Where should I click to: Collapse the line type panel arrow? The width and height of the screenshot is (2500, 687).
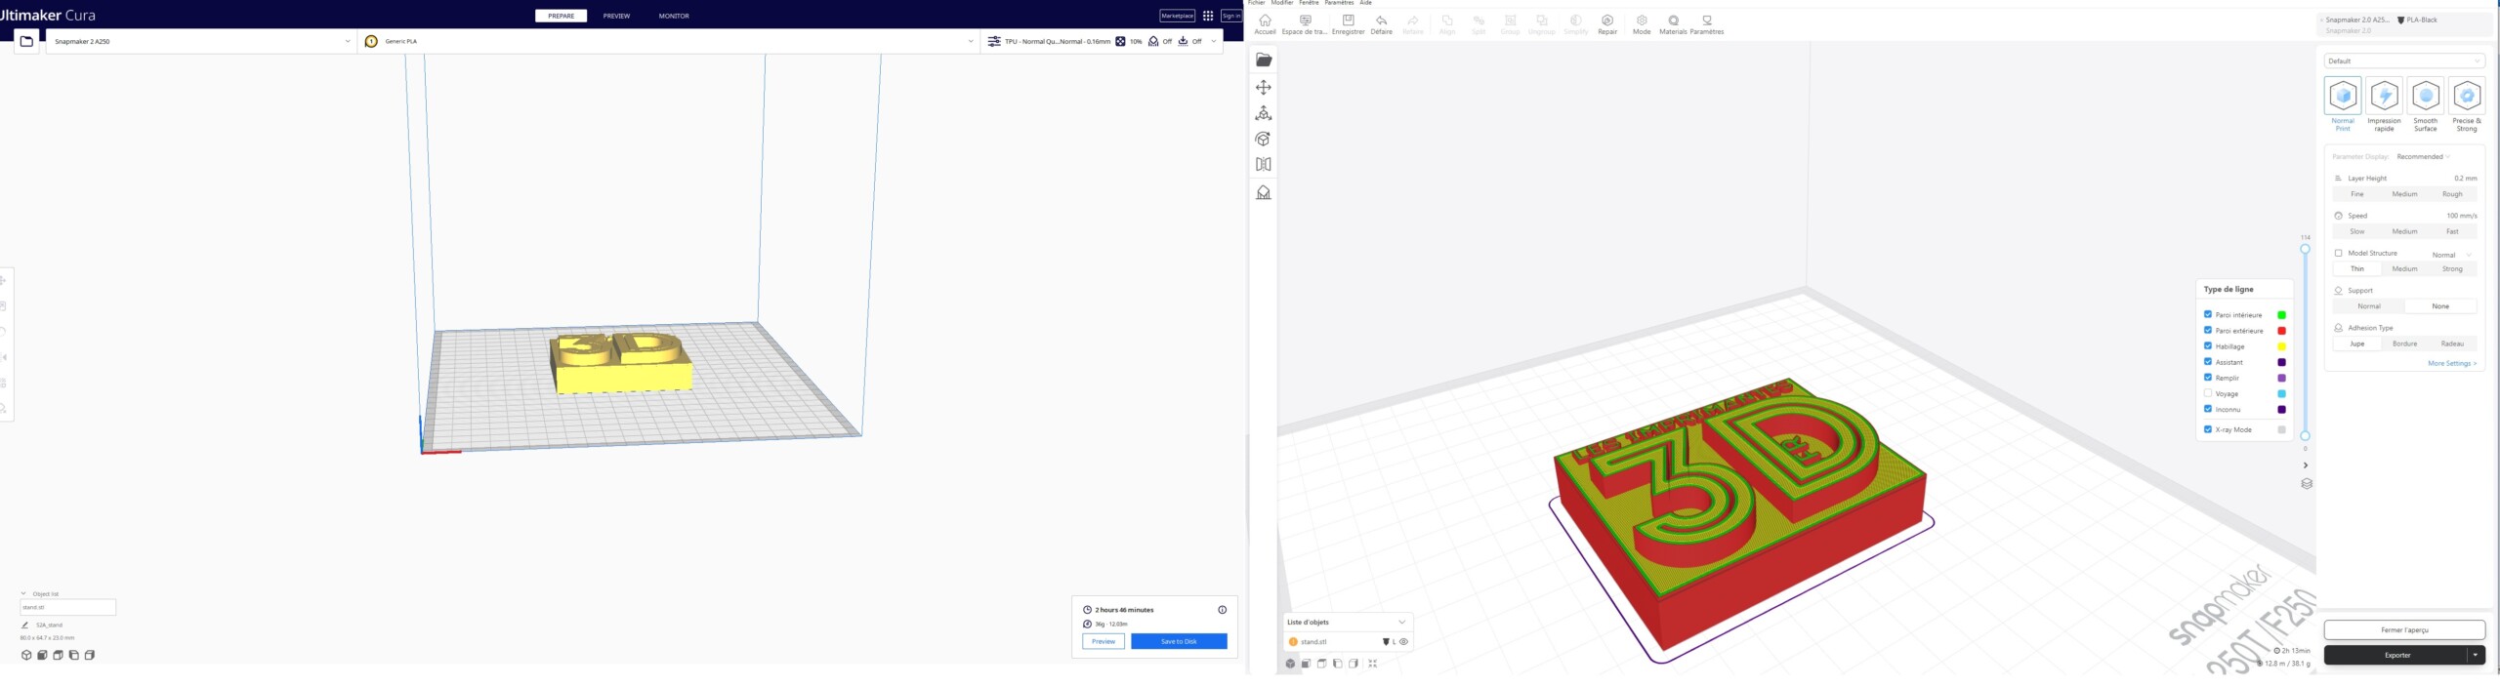click(x=2306, y=465)
